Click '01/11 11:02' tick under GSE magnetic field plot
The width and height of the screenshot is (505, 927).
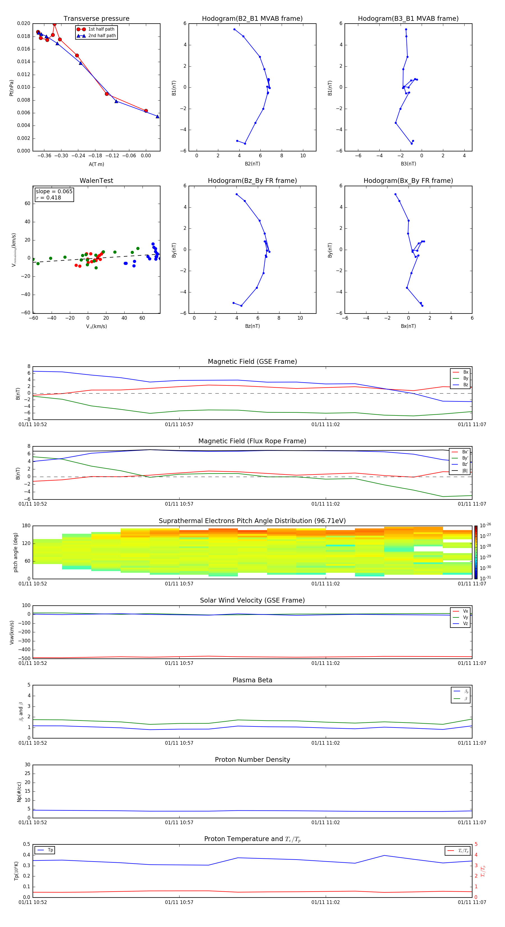(326, 425)
